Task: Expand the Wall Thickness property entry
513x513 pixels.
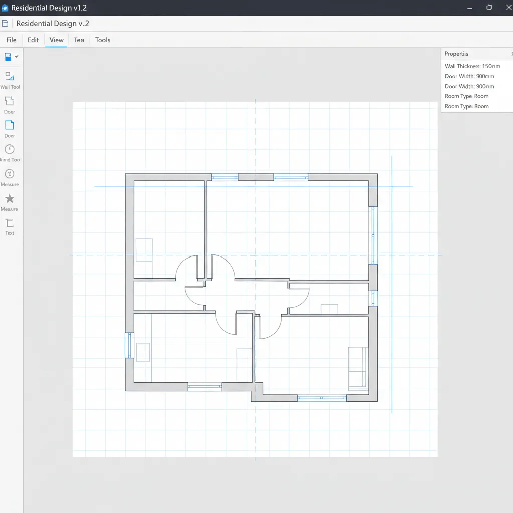Action: tap(472, 66)
